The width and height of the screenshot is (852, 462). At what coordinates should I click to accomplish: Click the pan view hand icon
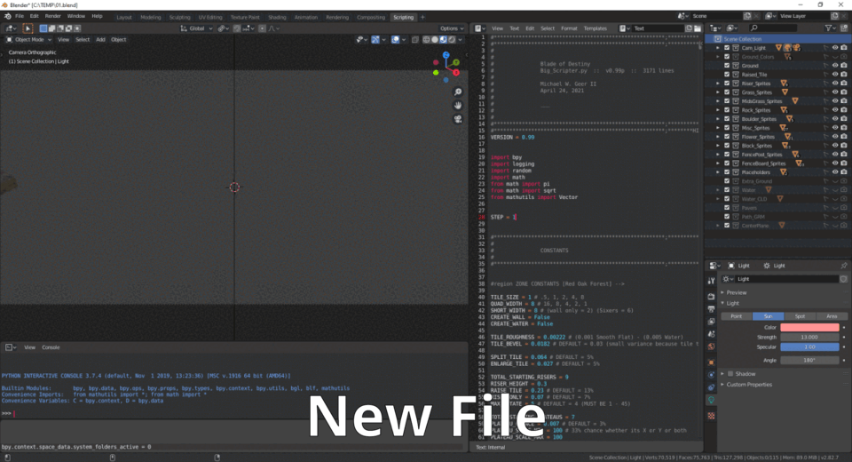pyautogui.click(x=458, y=105)
